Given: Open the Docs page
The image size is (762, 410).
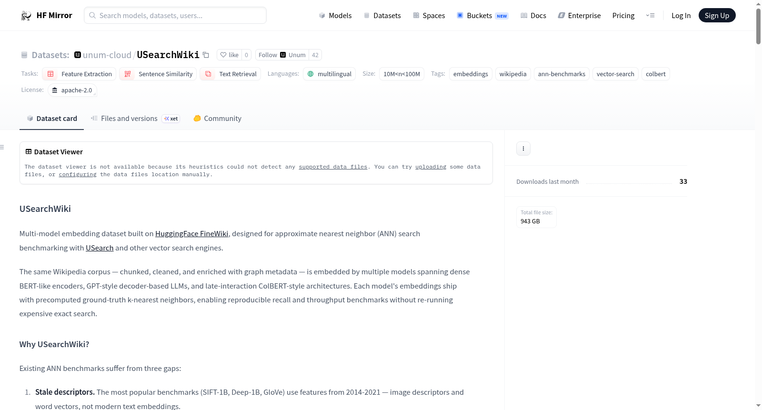Looking at the screenshot, I should (533, 16).
